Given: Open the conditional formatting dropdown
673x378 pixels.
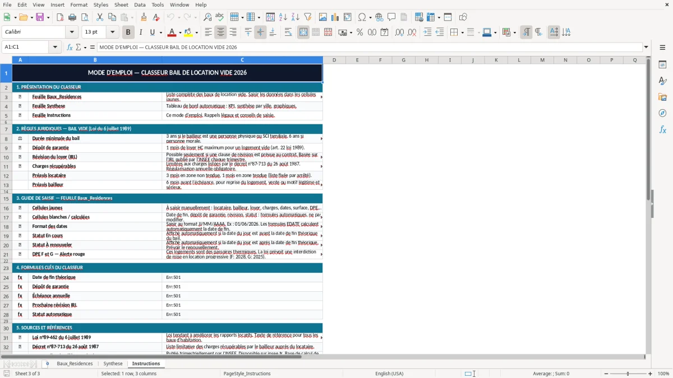Looking at the screenshot, I should 514,32.
